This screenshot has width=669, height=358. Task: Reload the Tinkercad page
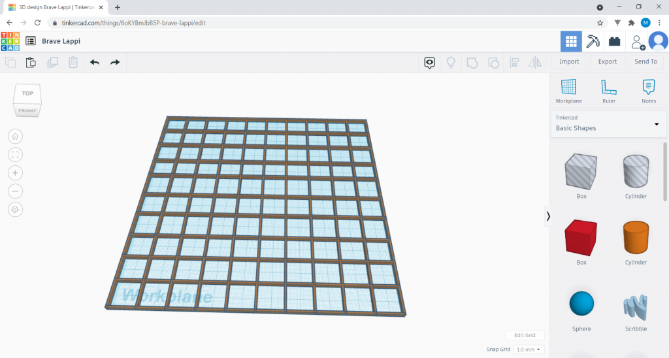(x=37, y=23)
